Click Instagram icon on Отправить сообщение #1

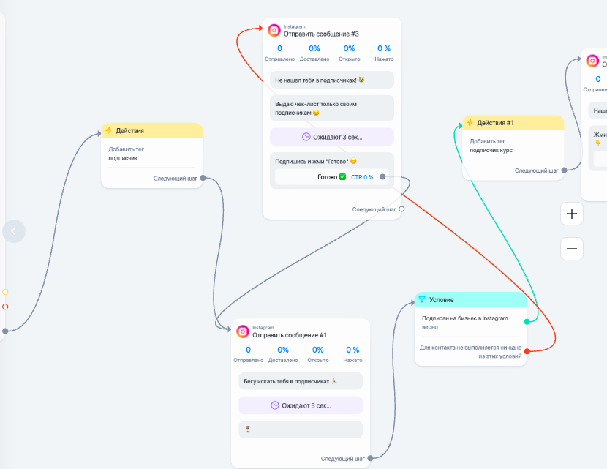242,331
